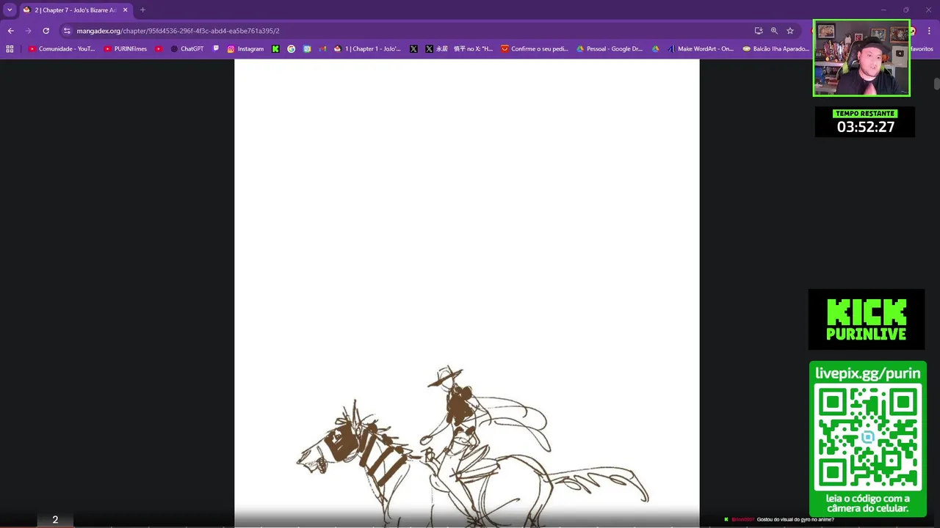
Task: Open the Confirme o seu pedido bookmark
Action: coord(535,49)
